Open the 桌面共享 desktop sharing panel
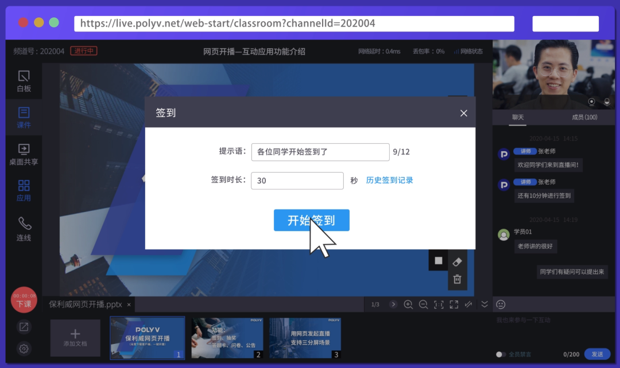 tap(24, 153)
